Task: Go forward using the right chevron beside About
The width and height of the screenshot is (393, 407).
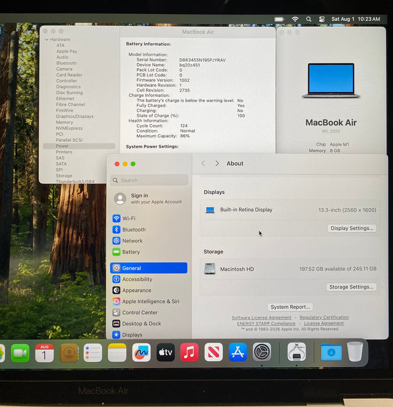Action: pyautogui.click(x=217, y=163)
